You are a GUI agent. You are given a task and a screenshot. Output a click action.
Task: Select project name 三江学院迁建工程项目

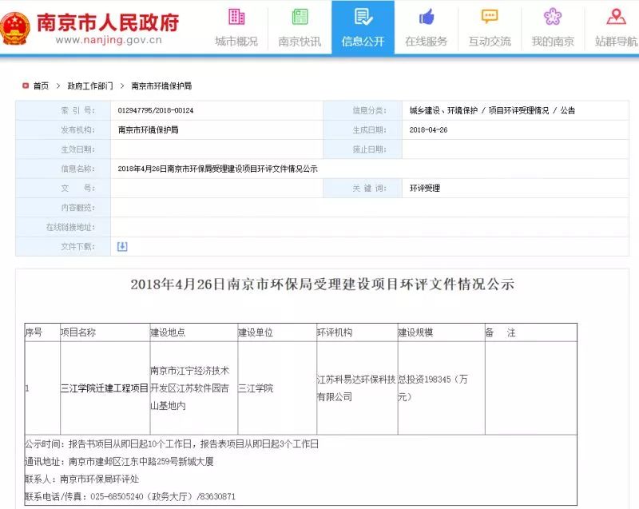[105, 388]
